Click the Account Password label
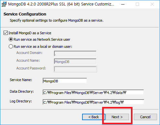The image size is (160, 125). pyautogui.click(x=31, y=68)
